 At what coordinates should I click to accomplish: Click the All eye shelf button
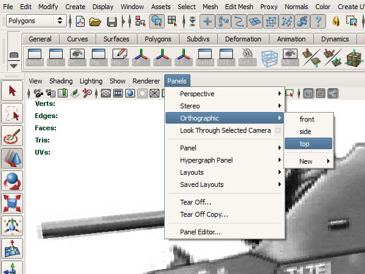tap(290, 57)
